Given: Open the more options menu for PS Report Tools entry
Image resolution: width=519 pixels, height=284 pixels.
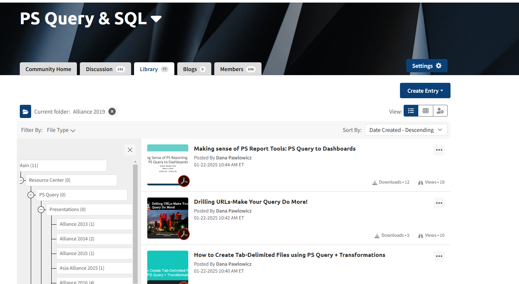Looking at the screenshot, I should click(439, 150).
